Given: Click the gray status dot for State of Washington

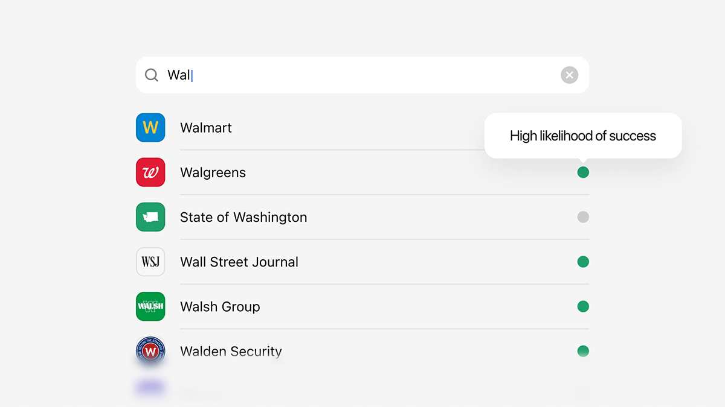Looking at the screenshot, I should [x=583, y=216].
